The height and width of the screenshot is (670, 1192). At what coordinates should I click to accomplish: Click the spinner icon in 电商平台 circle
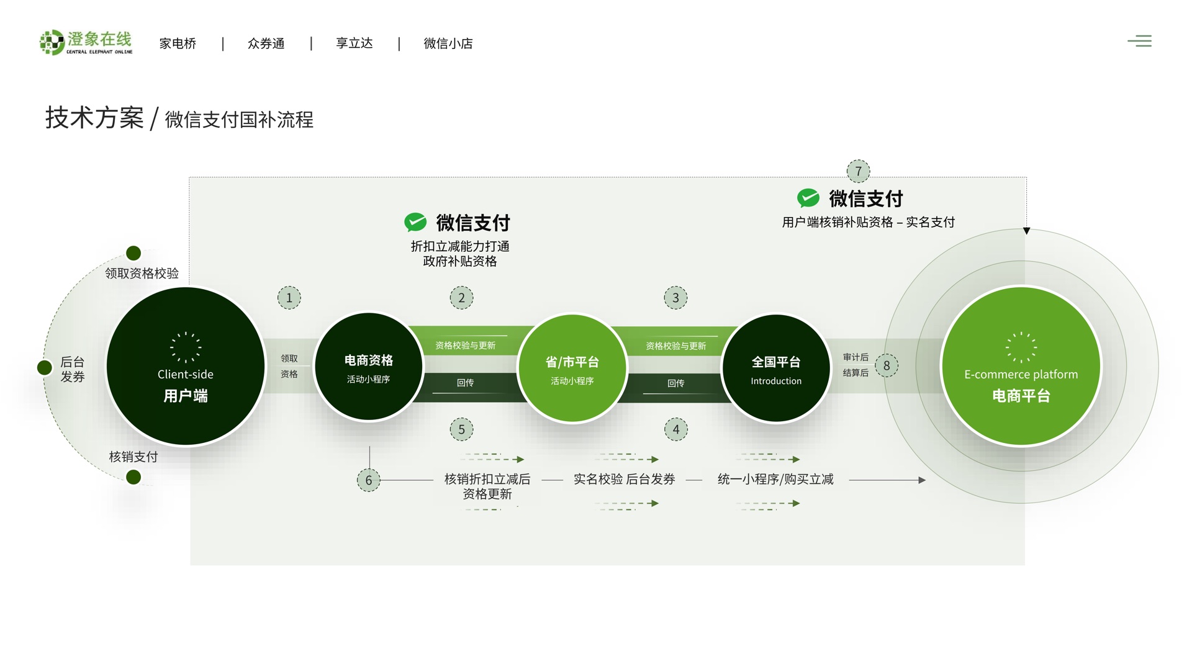click(x=1021, y=347)
